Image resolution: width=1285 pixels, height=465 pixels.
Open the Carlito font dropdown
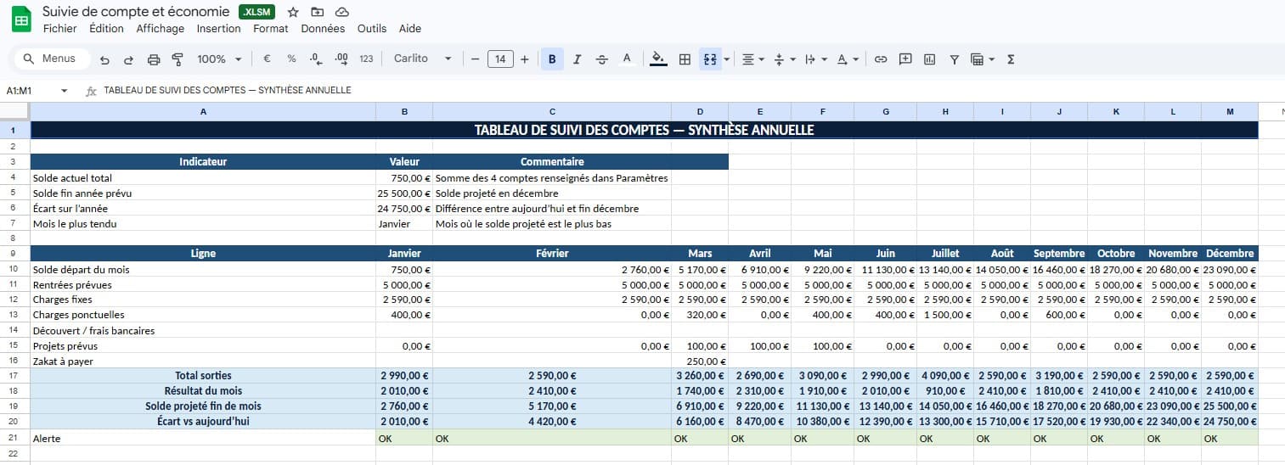422,59
